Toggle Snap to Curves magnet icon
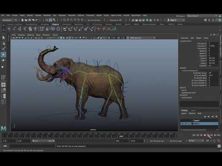The image size is (222, 166). (x=68, y=20)
